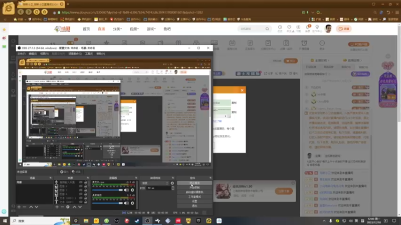
Task: Remove the selected scene with minus icon
Action: (x=25, y=207)
